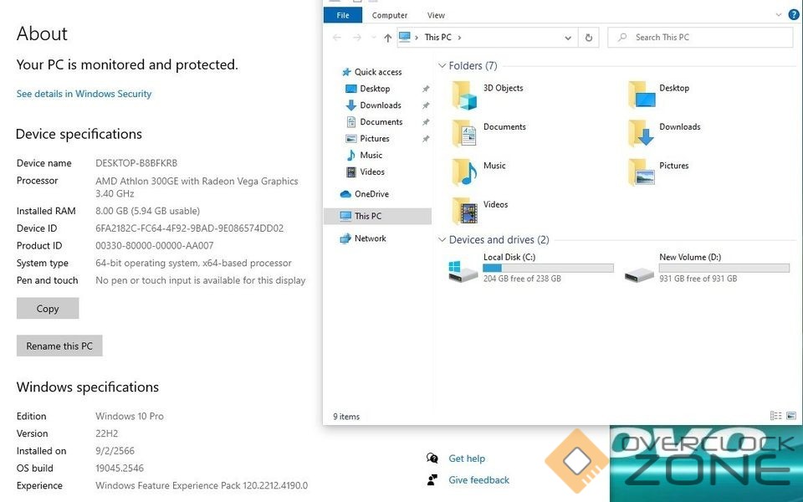The height and width of the screenshot is (502, 803).
Task: Open Videos in the navigation pane
Action: (x=371, y=172)
